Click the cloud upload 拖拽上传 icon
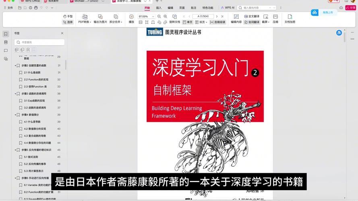358x201 pixels. coord(315,12)
